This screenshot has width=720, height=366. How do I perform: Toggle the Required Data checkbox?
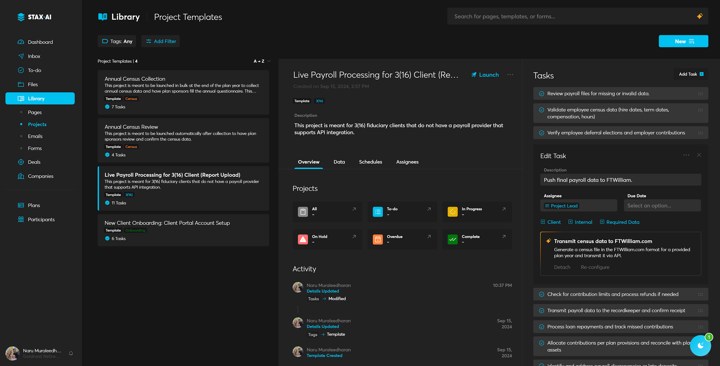coord(602,222)
